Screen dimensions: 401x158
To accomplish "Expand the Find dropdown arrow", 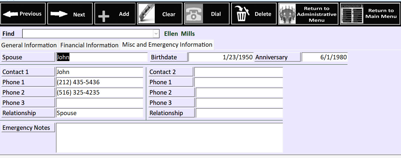I will (x=156, y=34).
